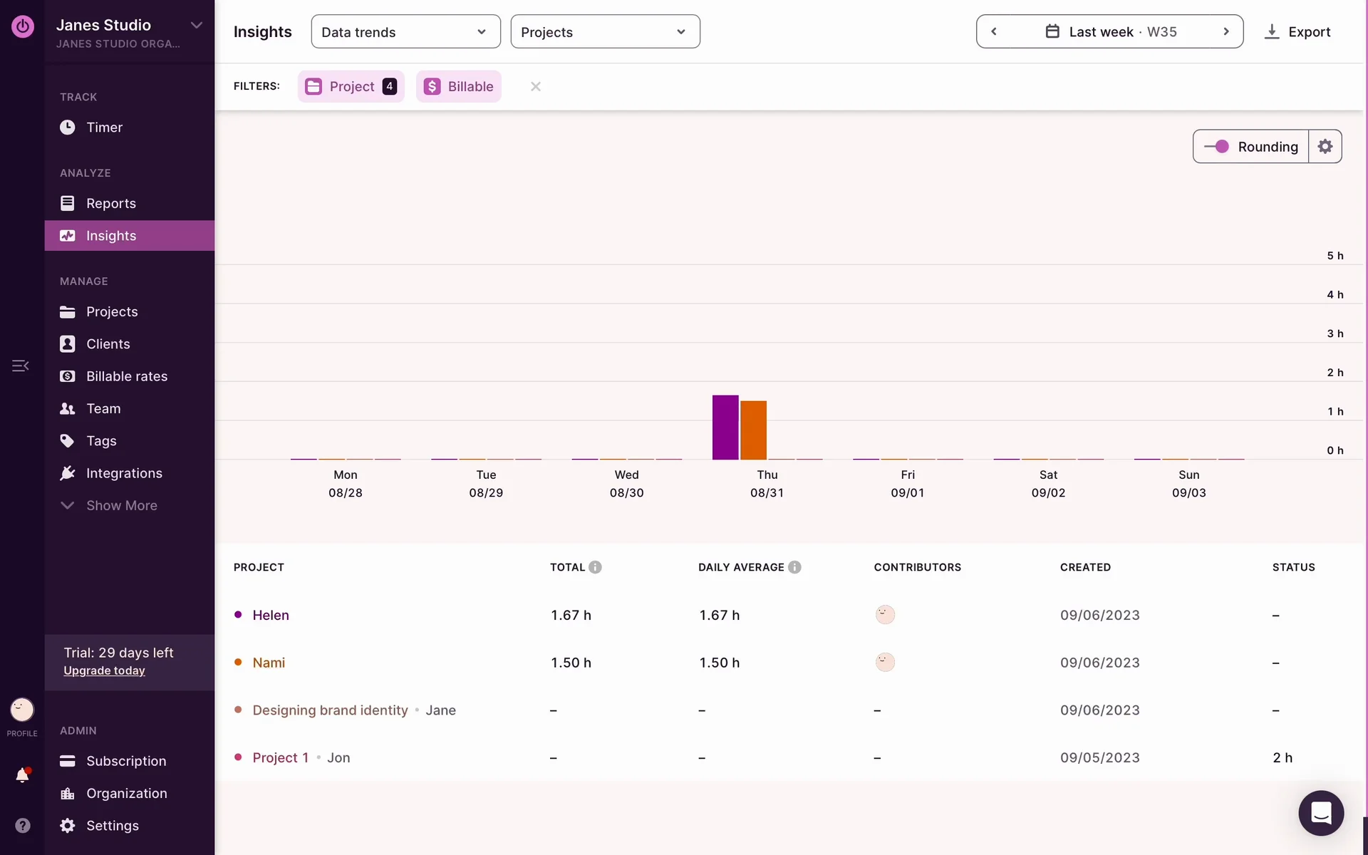The height and width of the screenshot is (855, 1368).
Task: Click the Upgrade today link
Action: point(104,670)
